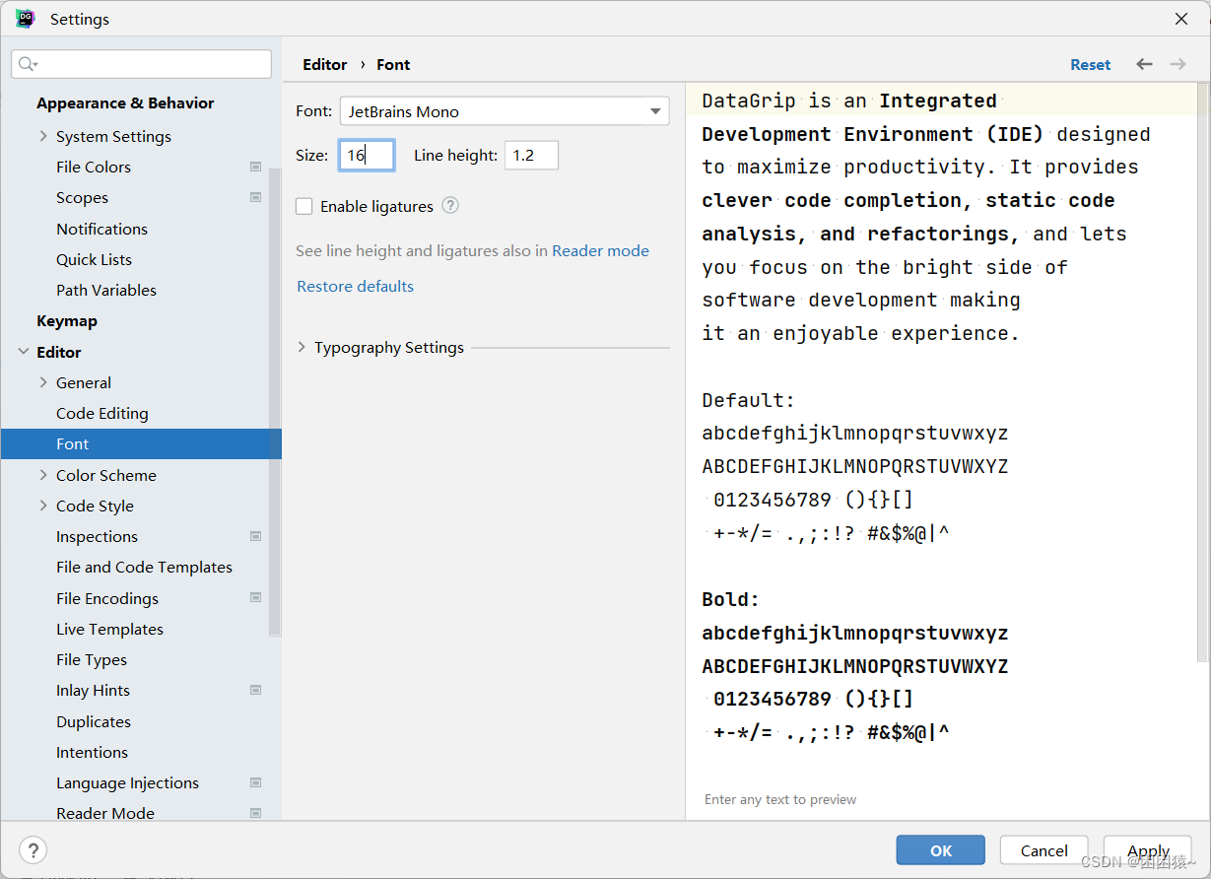Navigate forward with the right arrow
The height and width of the screenshot is (879, 1211).
[x=1177, y=64]
